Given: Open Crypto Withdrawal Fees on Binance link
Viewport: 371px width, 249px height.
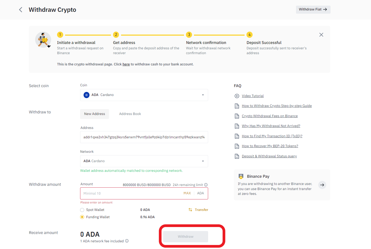Looking at the screenshot, I should pyautogui.click(x=270, y=116).
